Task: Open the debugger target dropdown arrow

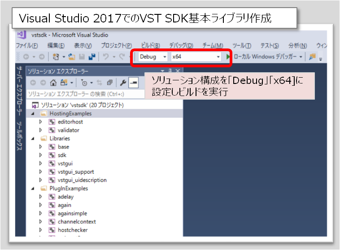Action: point(301,57)
